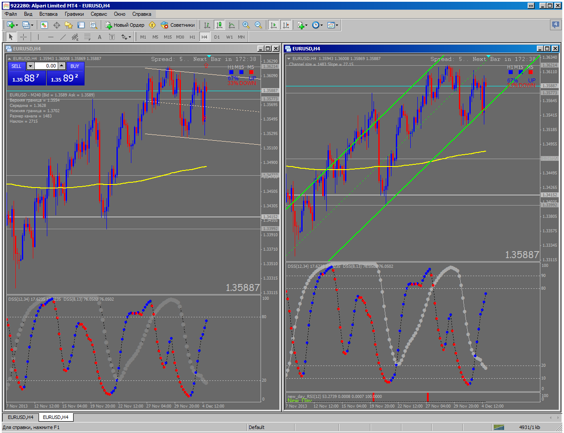
Task: Show the Data Window crosshair icon
Action: coord(56,25)
